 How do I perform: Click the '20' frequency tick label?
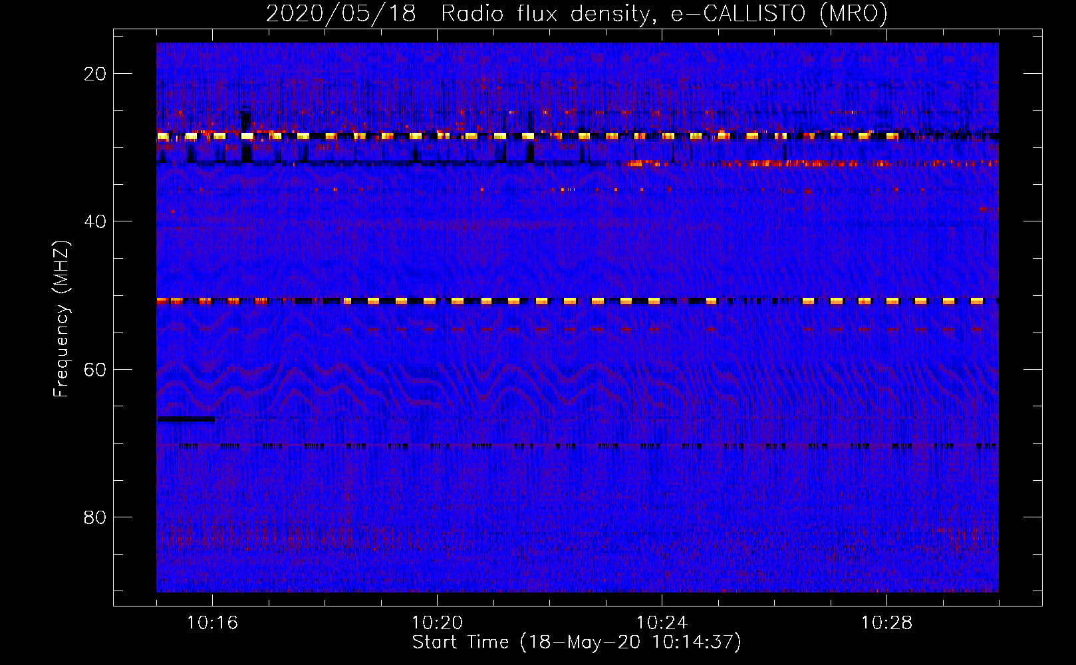click(x=95, y=74)
